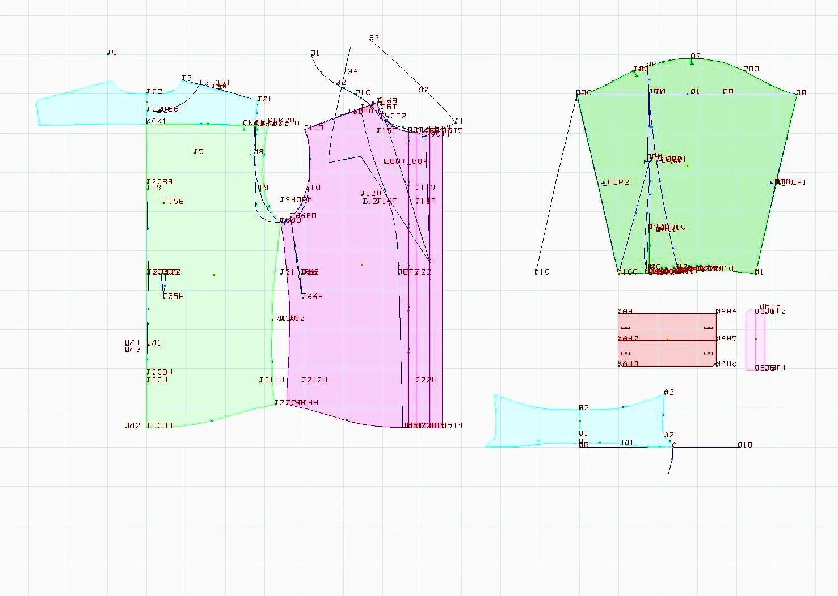
Task: Click label "Т_ПЕР2" on sleeve
Action: [x=613, y=182]
